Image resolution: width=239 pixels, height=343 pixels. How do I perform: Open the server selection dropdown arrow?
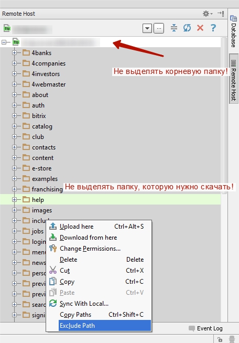click(147, 28)
